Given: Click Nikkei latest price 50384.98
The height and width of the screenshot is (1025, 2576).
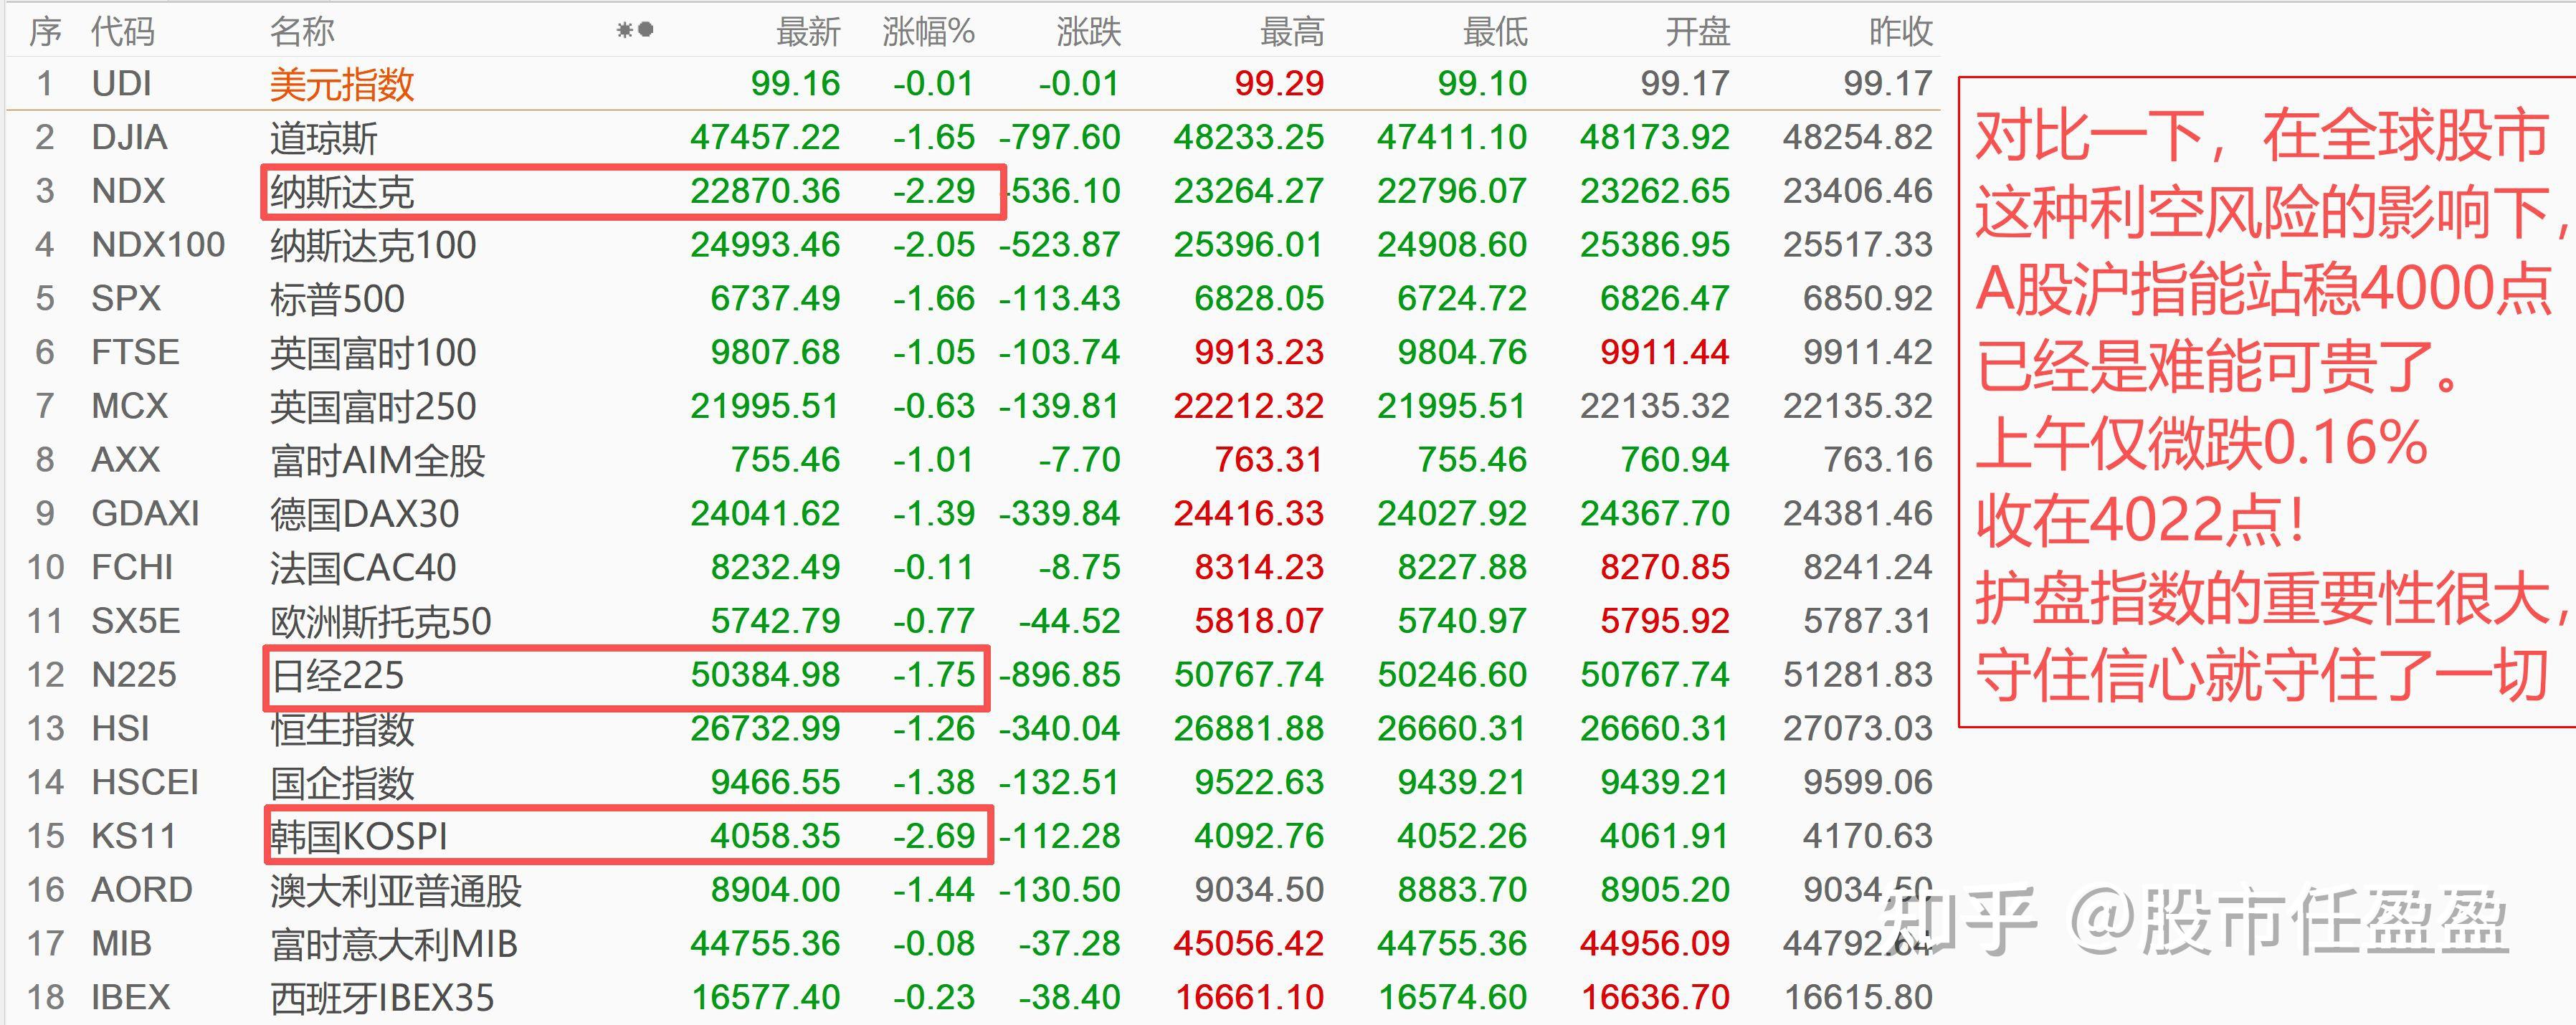Looking at the screenshot, I should click(x=765, y=676).
